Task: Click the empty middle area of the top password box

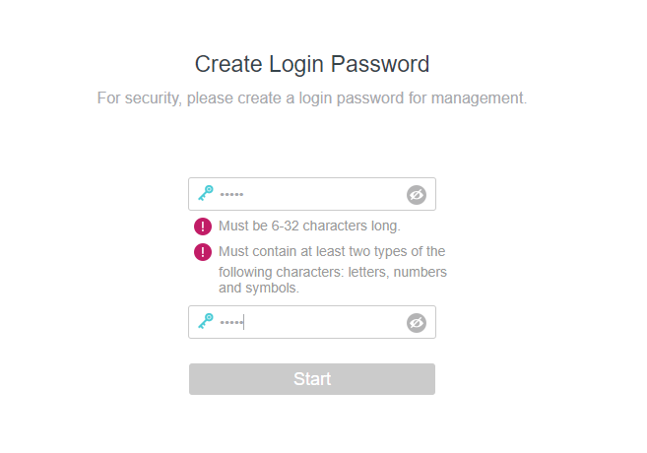Action: click(x=324, y=194)
